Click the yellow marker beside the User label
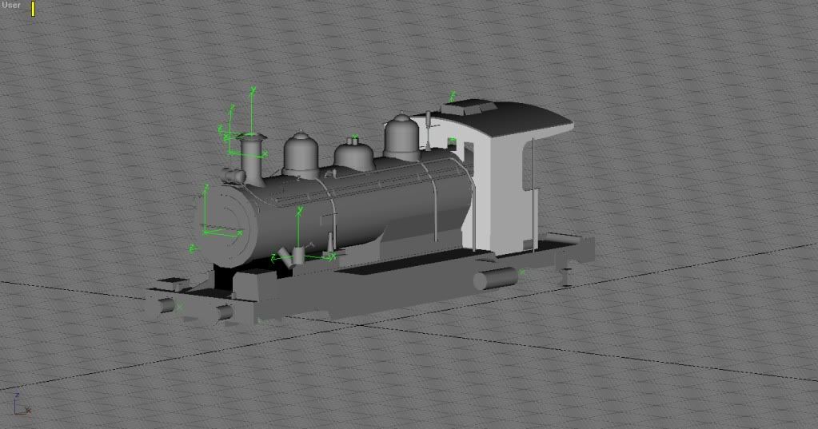818x429 pixels. click(34, 8)
